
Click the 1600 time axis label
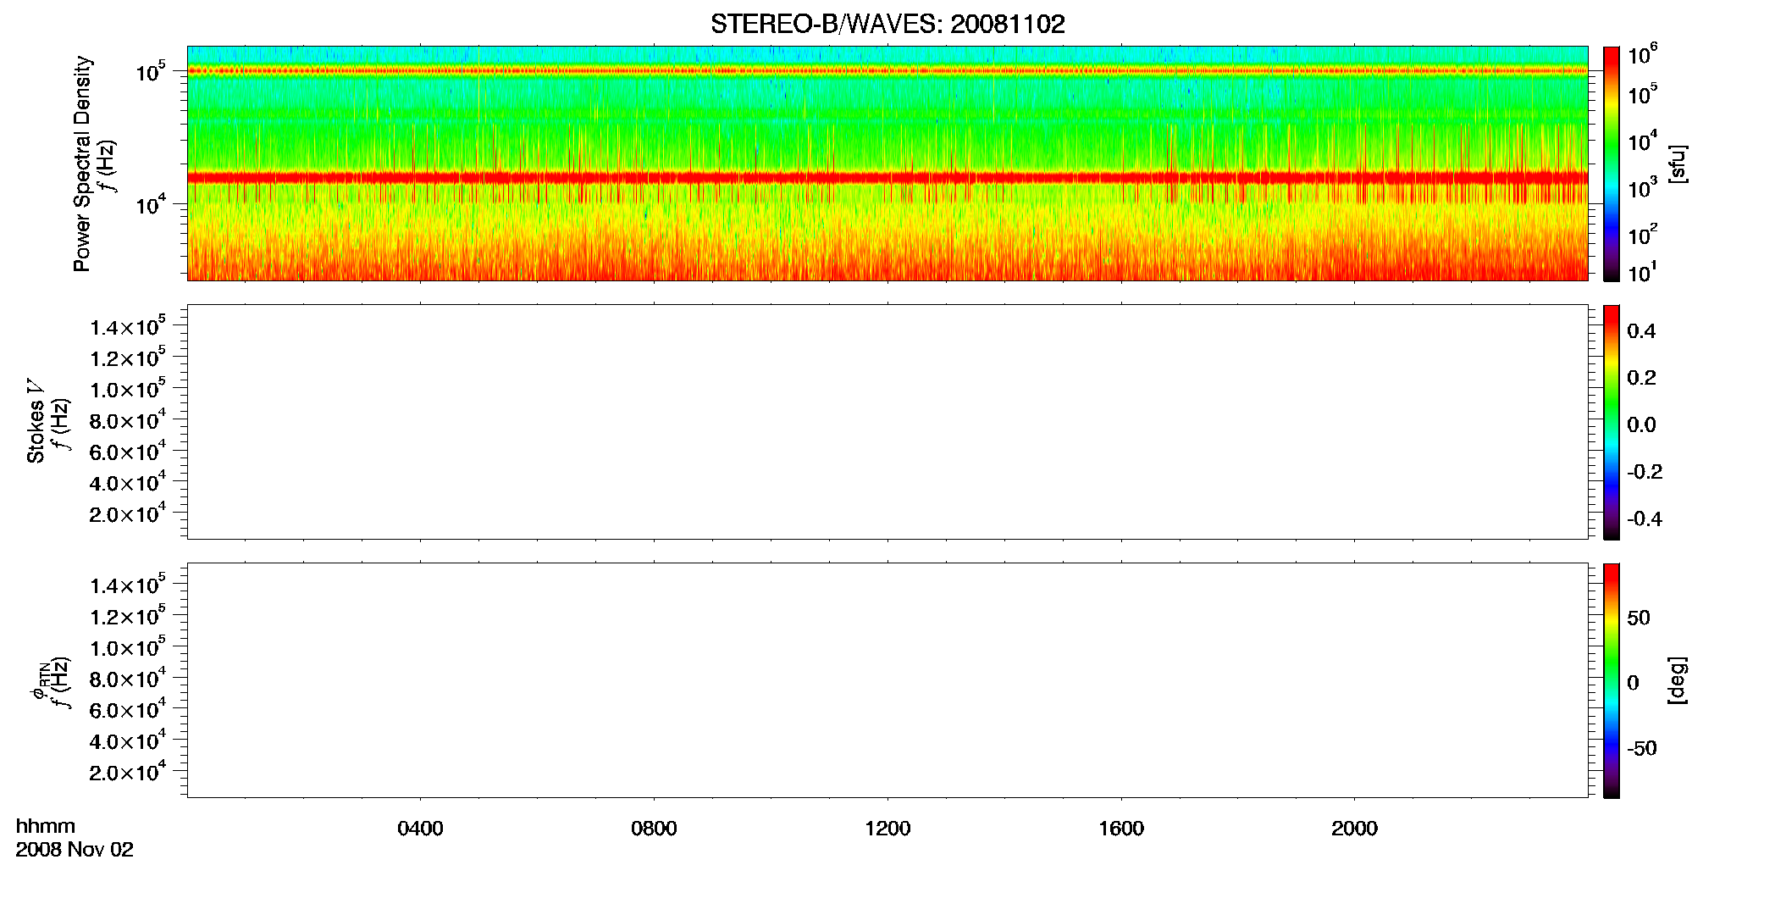pyautogui.click(x=1121, y=829)
